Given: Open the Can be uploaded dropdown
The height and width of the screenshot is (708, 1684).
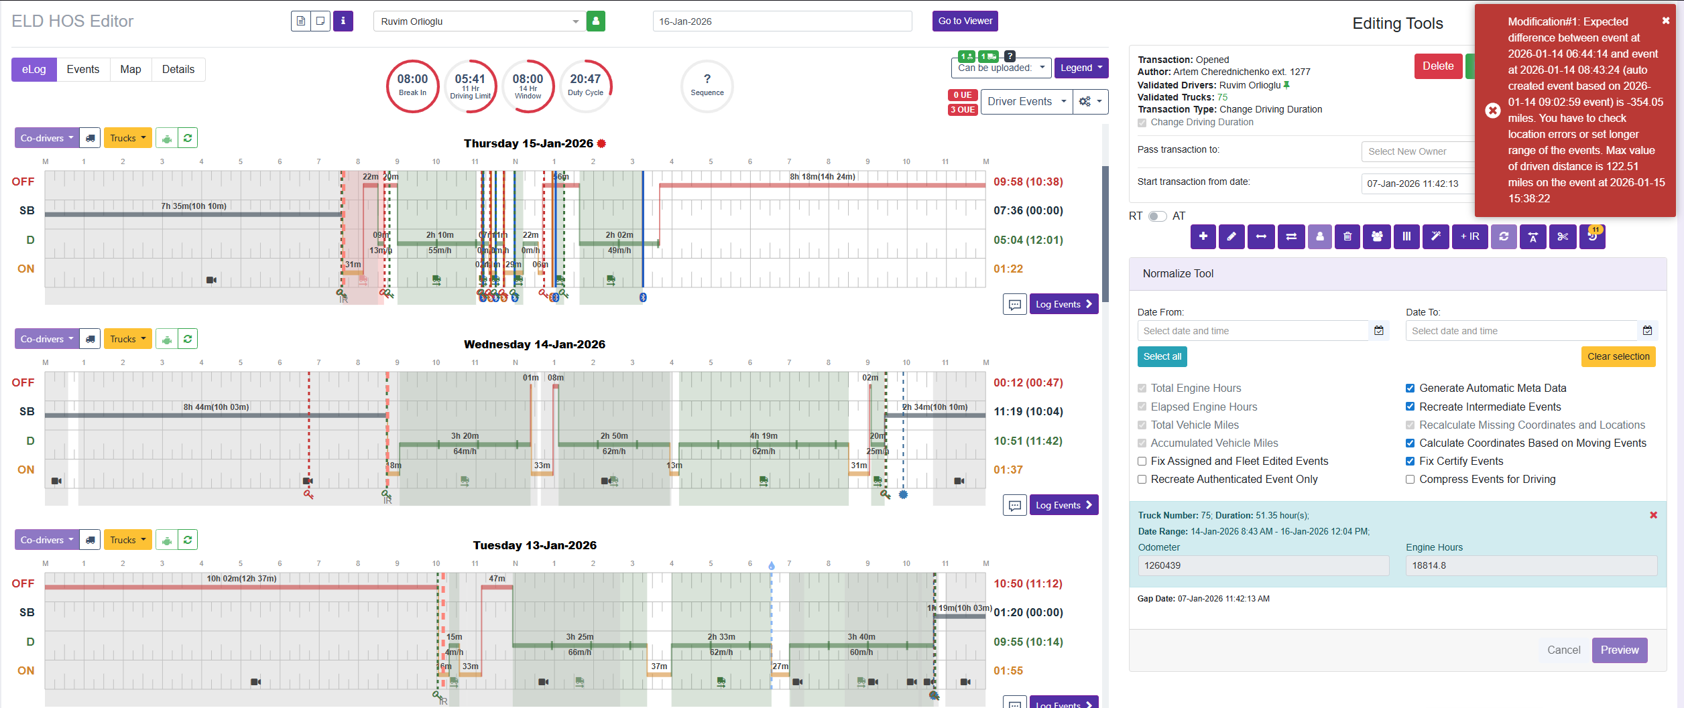Looking at the screenshot, I should coord(1001,68).
